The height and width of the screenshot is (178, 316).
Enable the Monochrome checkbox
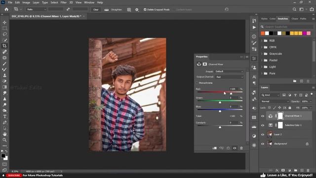197,83
